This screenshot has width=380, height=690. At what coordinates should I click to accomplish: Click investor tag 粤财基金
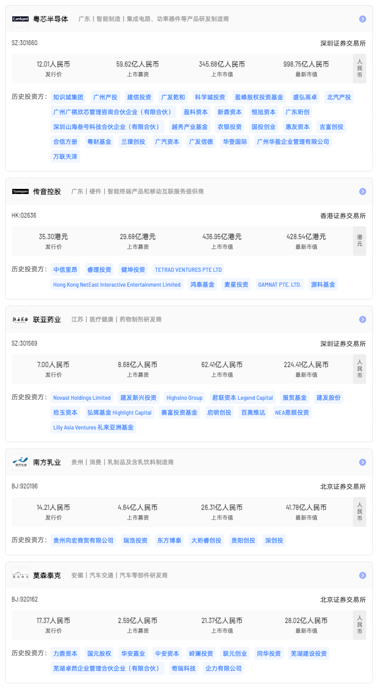(x=99, y=142)
